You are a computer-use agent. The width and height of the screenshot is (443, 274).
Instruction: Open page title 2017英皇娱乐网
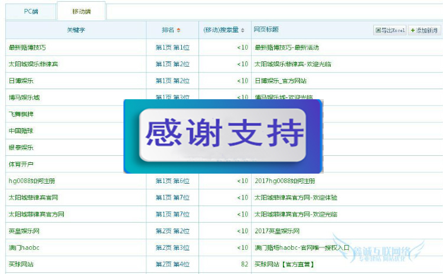(277, 231)
